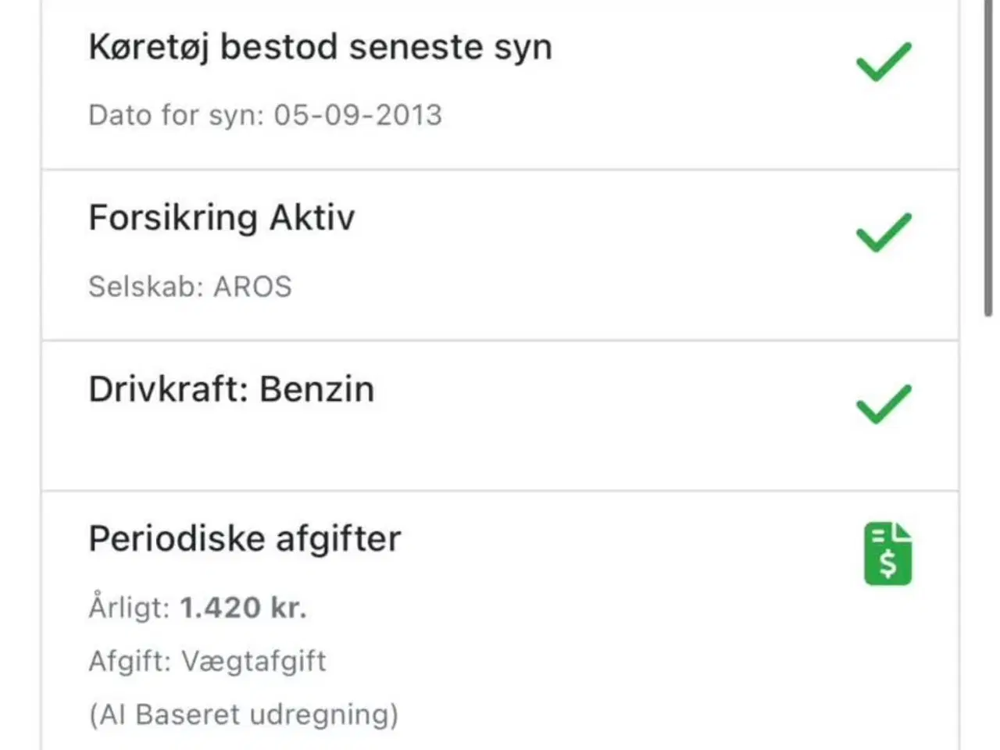The image size is (1000, 750).
Task: Click the (AI Baseret udregning) note
Action: [x=244, y=715]
